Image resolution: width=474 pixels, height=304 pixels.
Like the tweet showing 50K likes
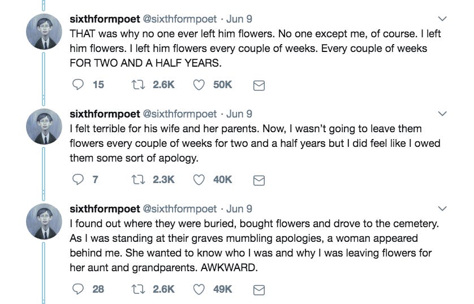(x=199, y=85)
